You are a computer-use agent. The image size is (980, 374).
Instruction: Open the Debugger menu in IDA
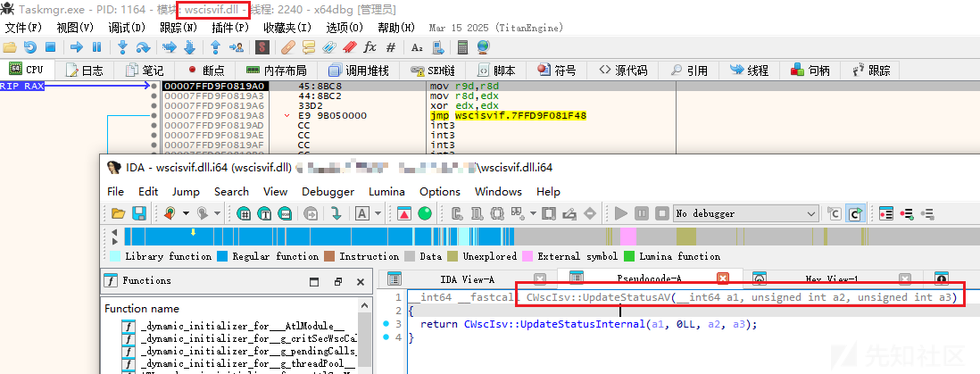(x=328, y=191)
